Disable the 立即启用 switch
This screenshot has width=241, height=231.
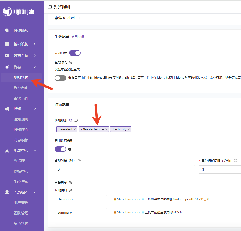click(x=75, y=53)
